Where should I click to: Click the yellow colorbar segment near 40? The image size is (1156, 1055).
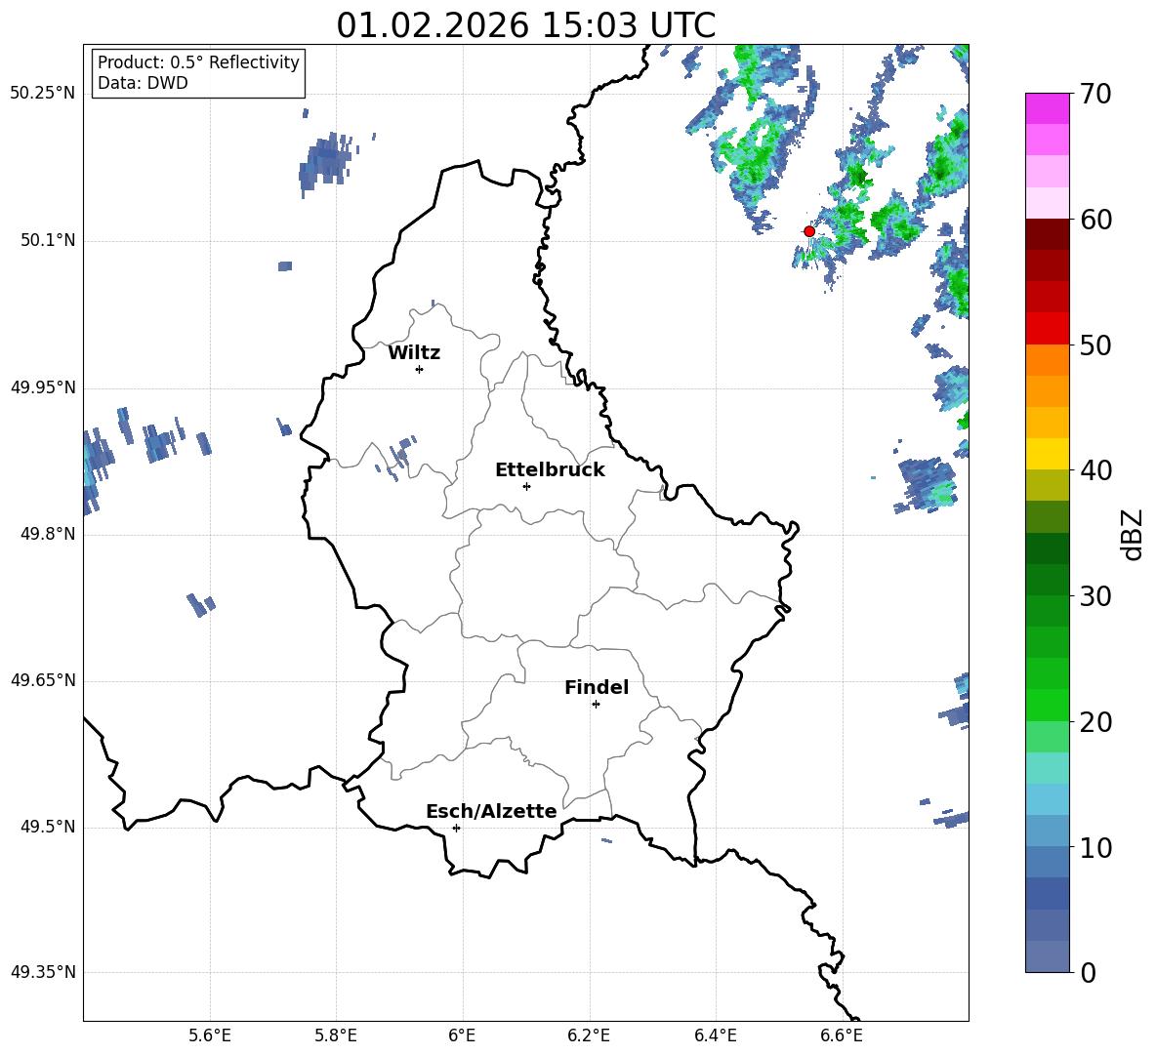pyautogui.click(x=1047, y=454)
